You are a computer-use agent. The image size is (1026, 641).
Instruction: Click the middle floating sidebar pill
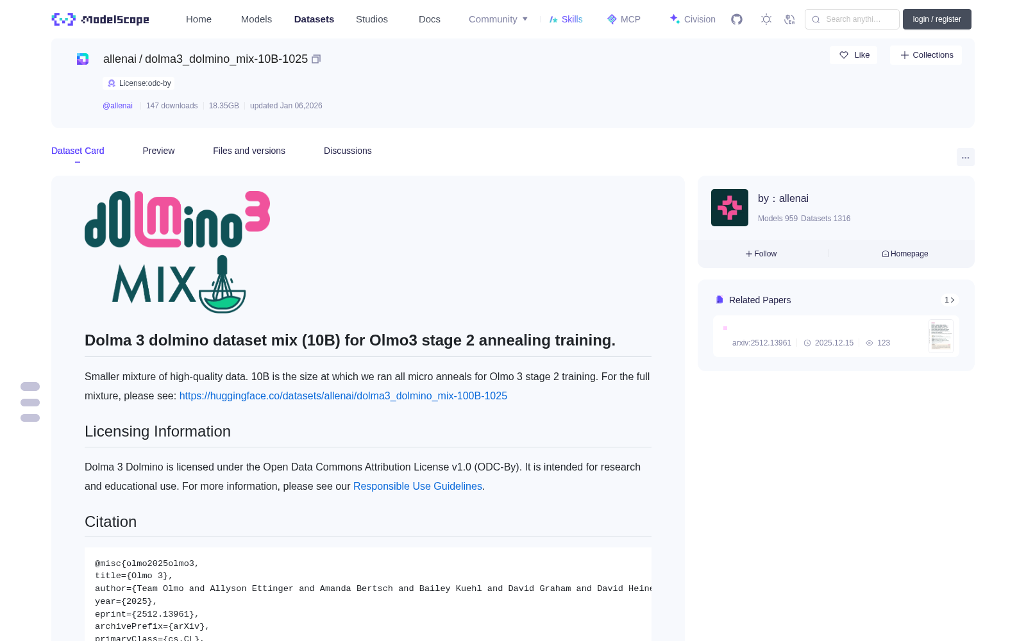coord(30,403)
